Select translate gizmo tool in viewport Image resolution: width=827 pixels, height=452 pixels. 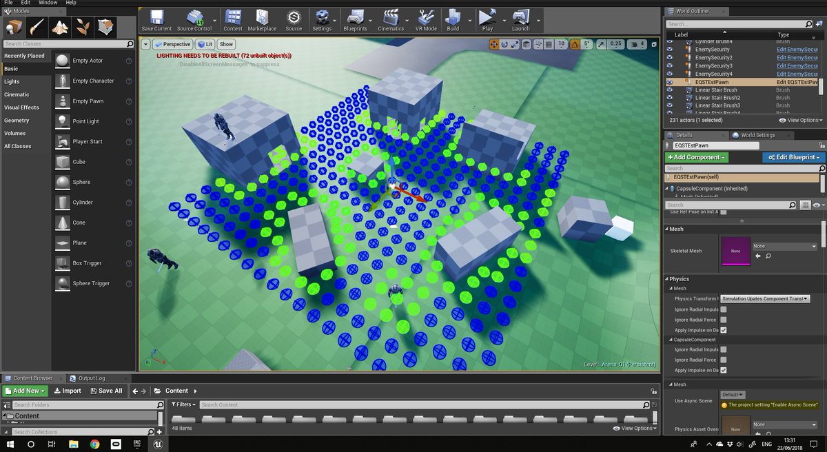(x=494, y=44)
